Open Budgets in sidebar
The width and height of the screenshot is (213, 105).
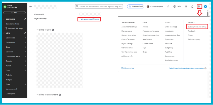point(9,80)
